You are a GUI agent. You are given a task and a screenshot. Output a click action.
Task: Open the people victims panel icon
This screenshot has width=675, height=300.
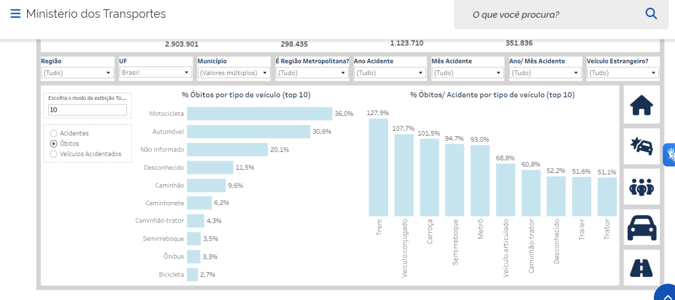click(x=641, y=187)
